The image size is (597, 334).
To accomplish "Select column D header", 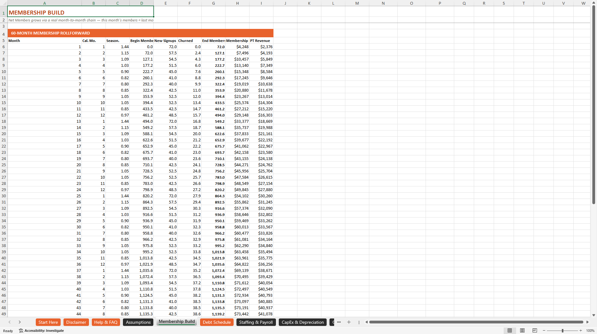I will pos(142,3).
